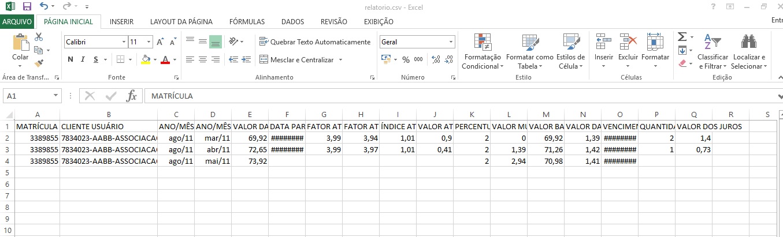Select the row 3 header
The height and width of the screenshot is (237, 783).
pyautogui.click(x=7, y=150)
